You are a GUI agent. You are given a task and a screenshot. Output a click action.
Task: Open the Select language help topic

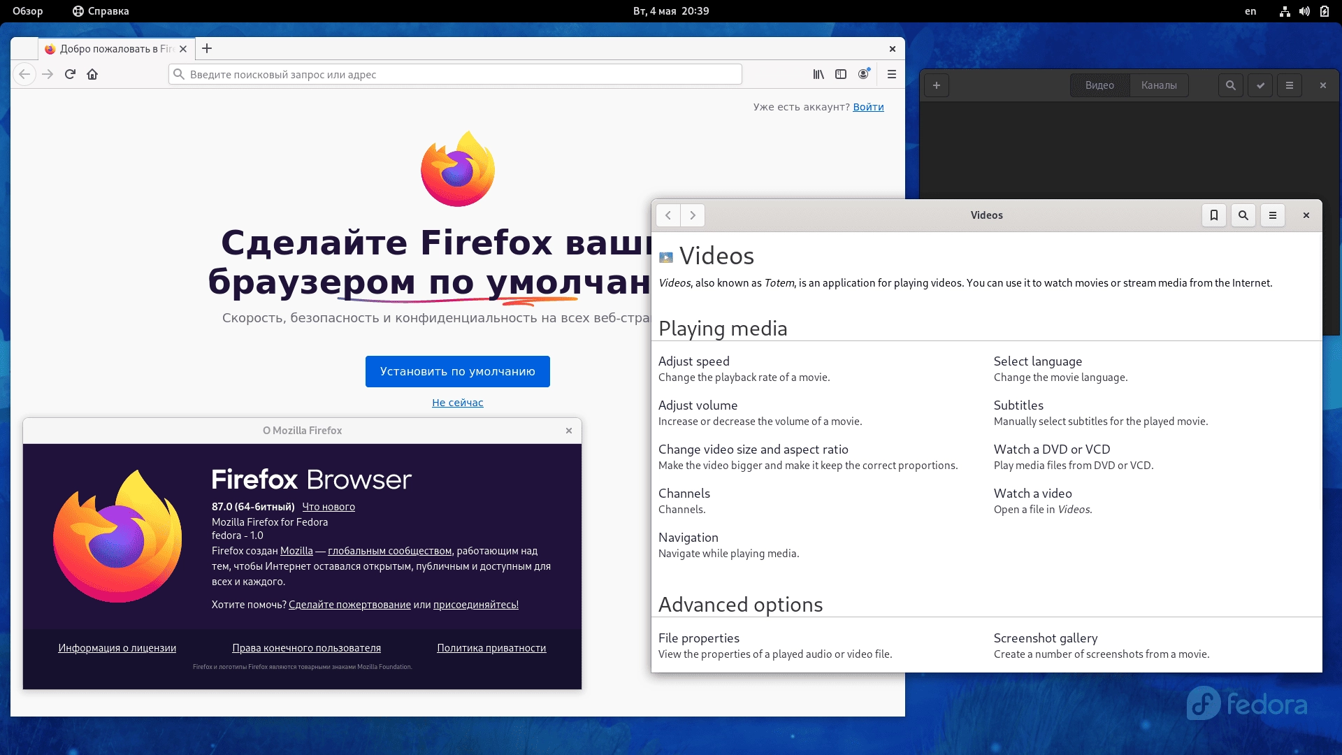[1038, 361]
